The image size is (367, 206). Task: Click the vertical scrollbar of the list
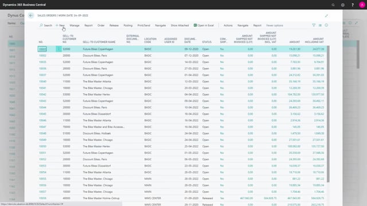(x=328, y=114)
